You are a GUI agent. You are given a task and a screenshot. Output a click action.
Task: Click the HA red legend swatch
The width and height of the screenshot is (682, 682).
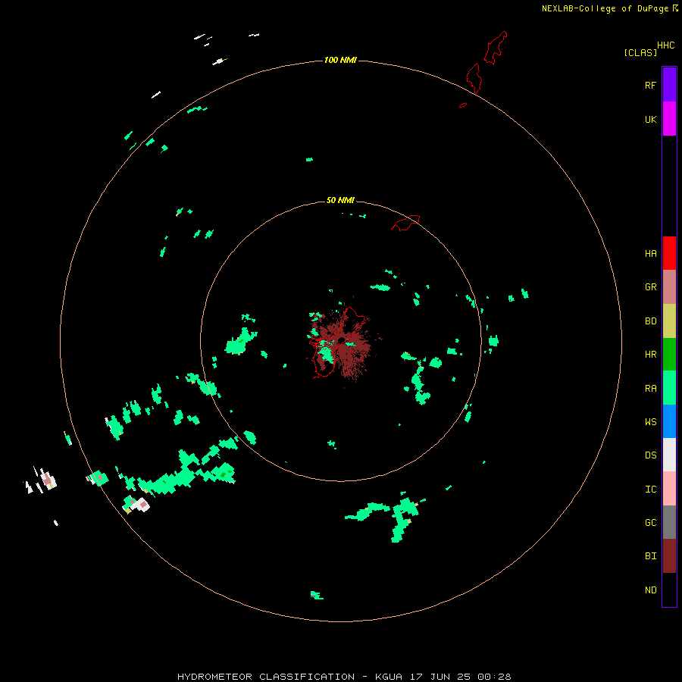pos(669,253)
